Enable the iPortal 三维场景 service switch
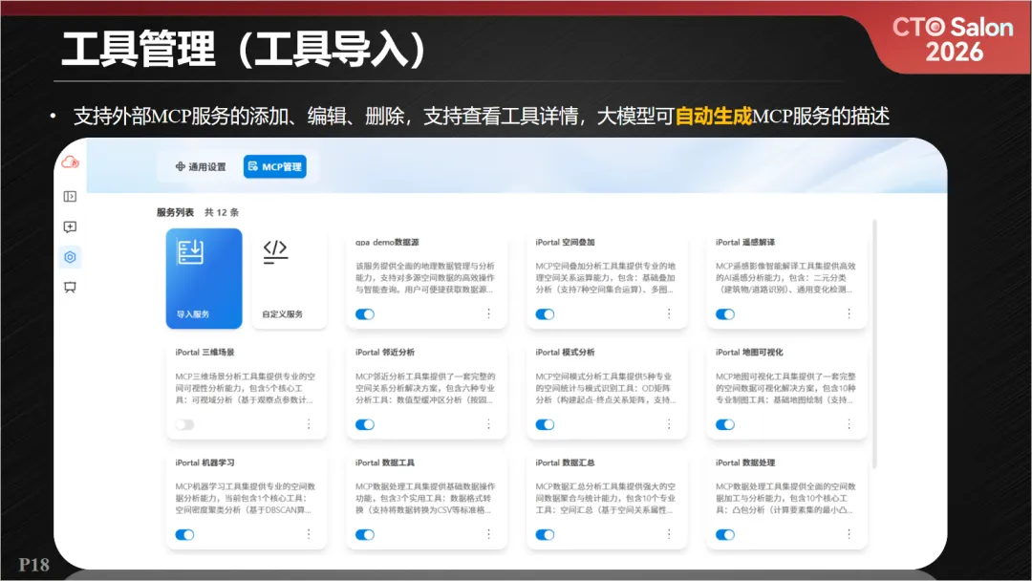The width and height of the screenshot is (1032, 581). (x=185, y=424)
